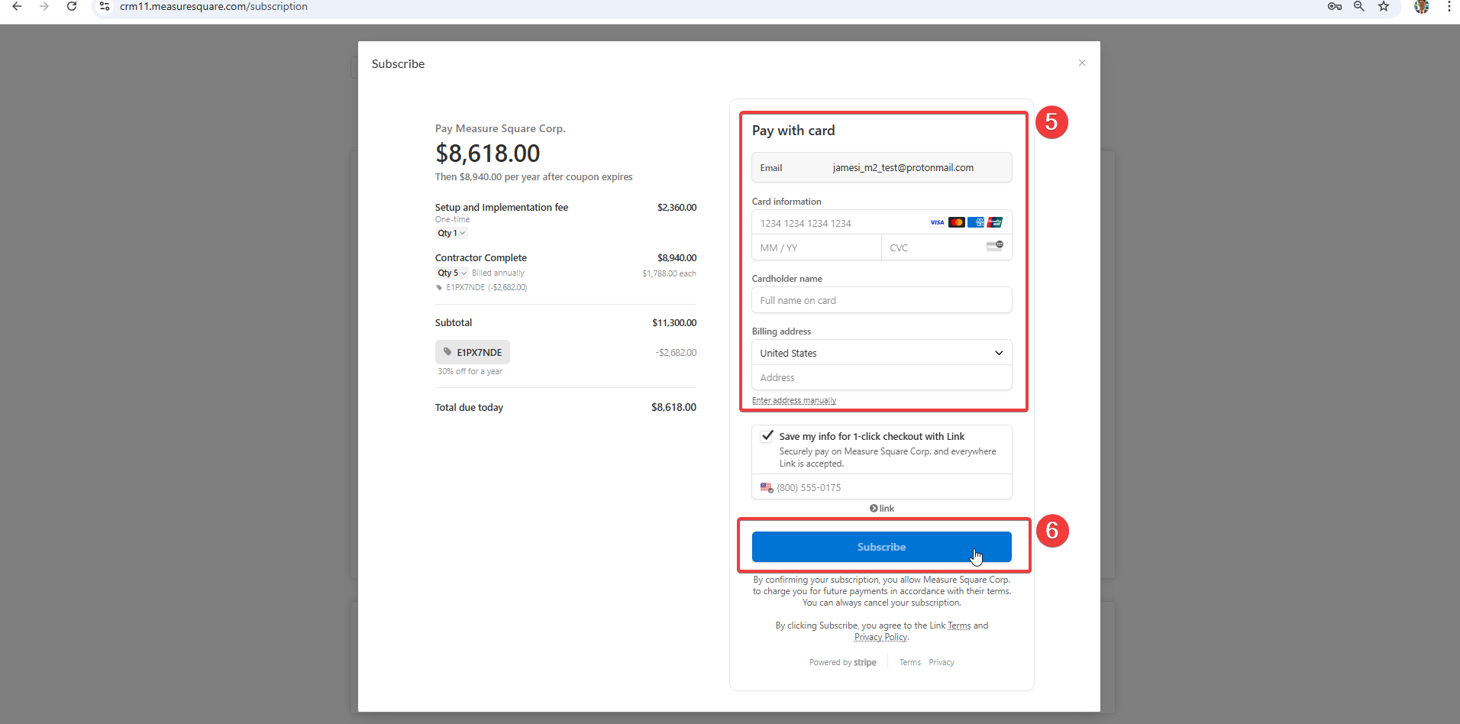The height and width of the screenshot is (724, 1460).
Task: Click the UnionPay brand icon
Action: [995, 222]
